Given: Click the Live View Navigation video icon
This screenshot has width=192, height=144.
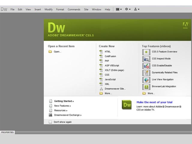Looking at the screenshot, I should (146, 79).
